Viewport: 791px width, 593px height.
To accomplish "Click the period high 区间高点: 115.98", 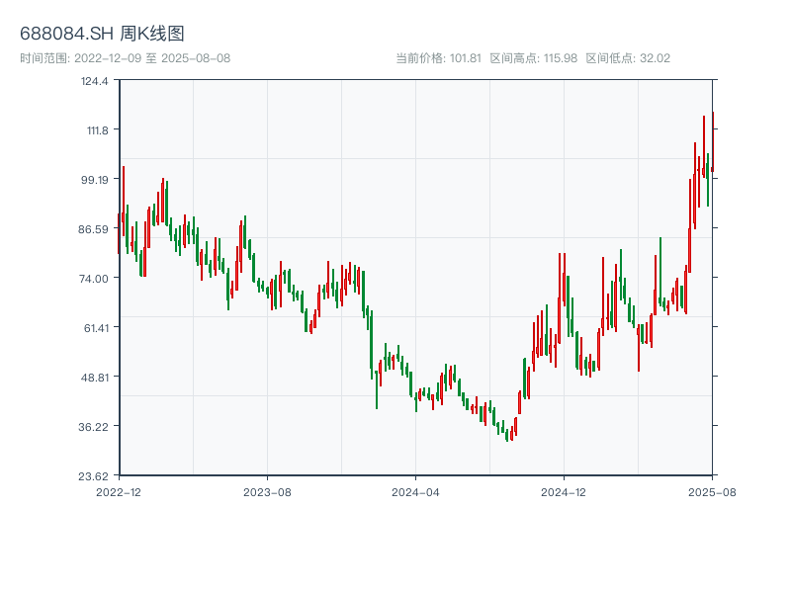I will coord(534,58).
